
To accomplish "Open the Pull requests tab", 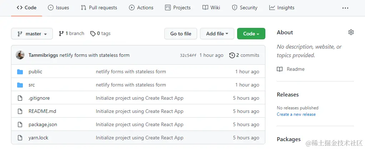I will pyautogui.click(x=99, y=8).
